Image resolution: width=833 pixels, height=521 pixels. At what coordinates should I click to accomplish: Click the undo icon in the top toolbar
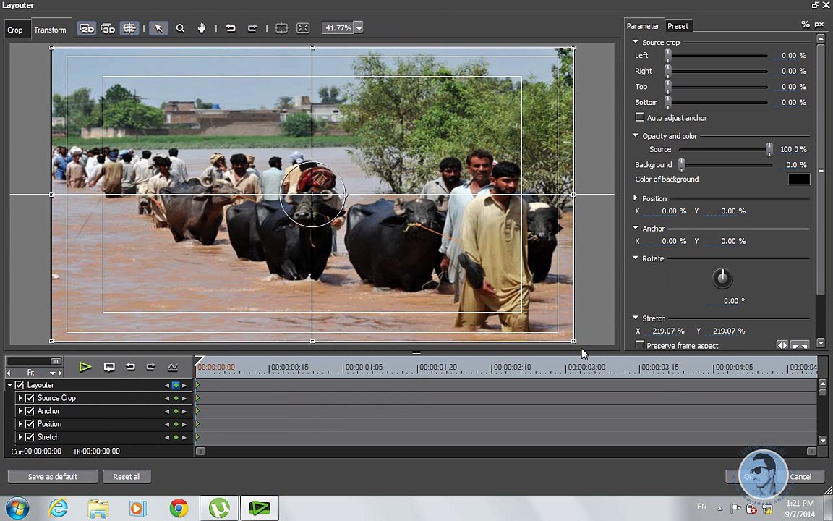pyautogui.click(x=231, y=28)
